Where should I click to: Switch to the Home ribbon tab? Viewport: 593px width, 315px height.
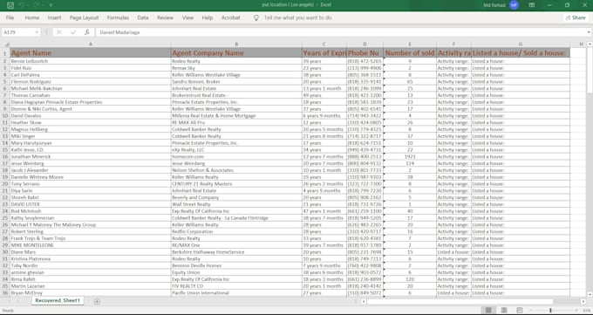tap(31, 17)
